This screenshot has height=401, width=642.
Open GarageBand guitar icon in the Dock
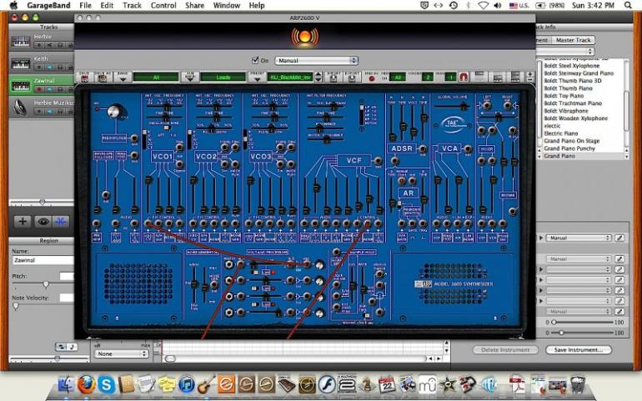pos(206,385)
